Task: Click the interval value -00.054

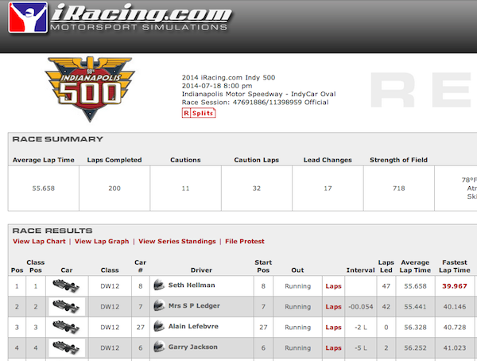Action: pyautogui.click(x=360, y=307)
